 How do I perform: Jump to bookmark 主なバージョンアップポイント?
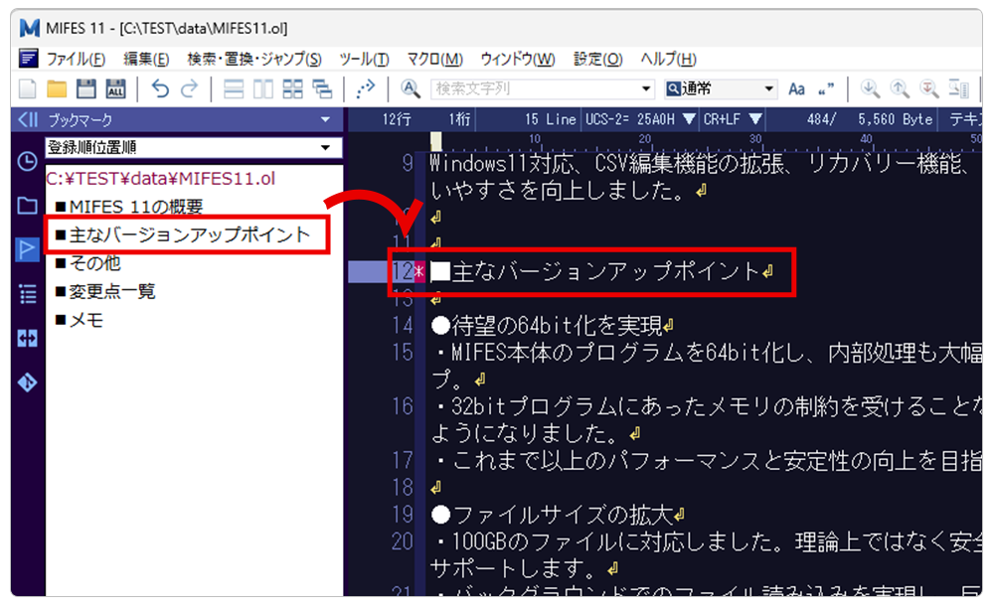[189, 235]
